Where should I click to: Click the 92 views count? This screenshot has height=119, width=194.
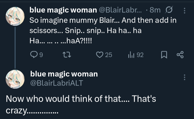coord(140,55)
